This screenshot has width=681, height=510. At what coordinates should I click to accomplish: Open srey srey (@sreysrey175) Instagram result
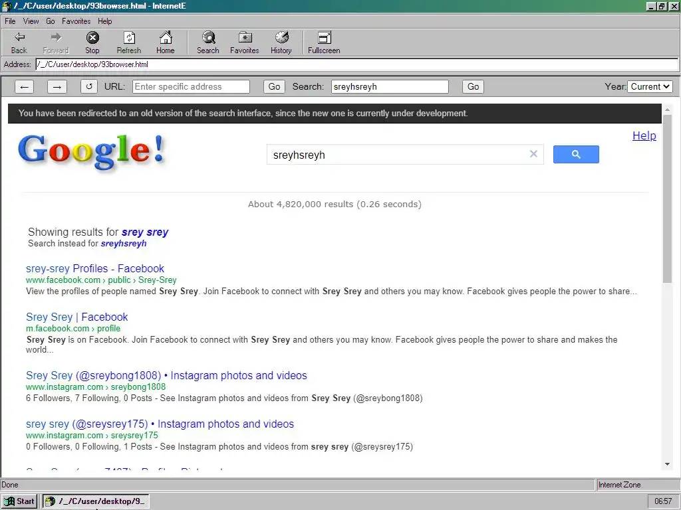(160, 424)
